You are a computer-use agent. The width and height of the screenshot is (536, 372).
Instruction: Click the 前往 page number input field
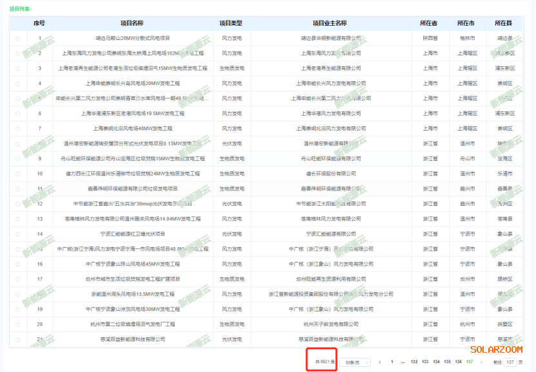pos(510,362)
